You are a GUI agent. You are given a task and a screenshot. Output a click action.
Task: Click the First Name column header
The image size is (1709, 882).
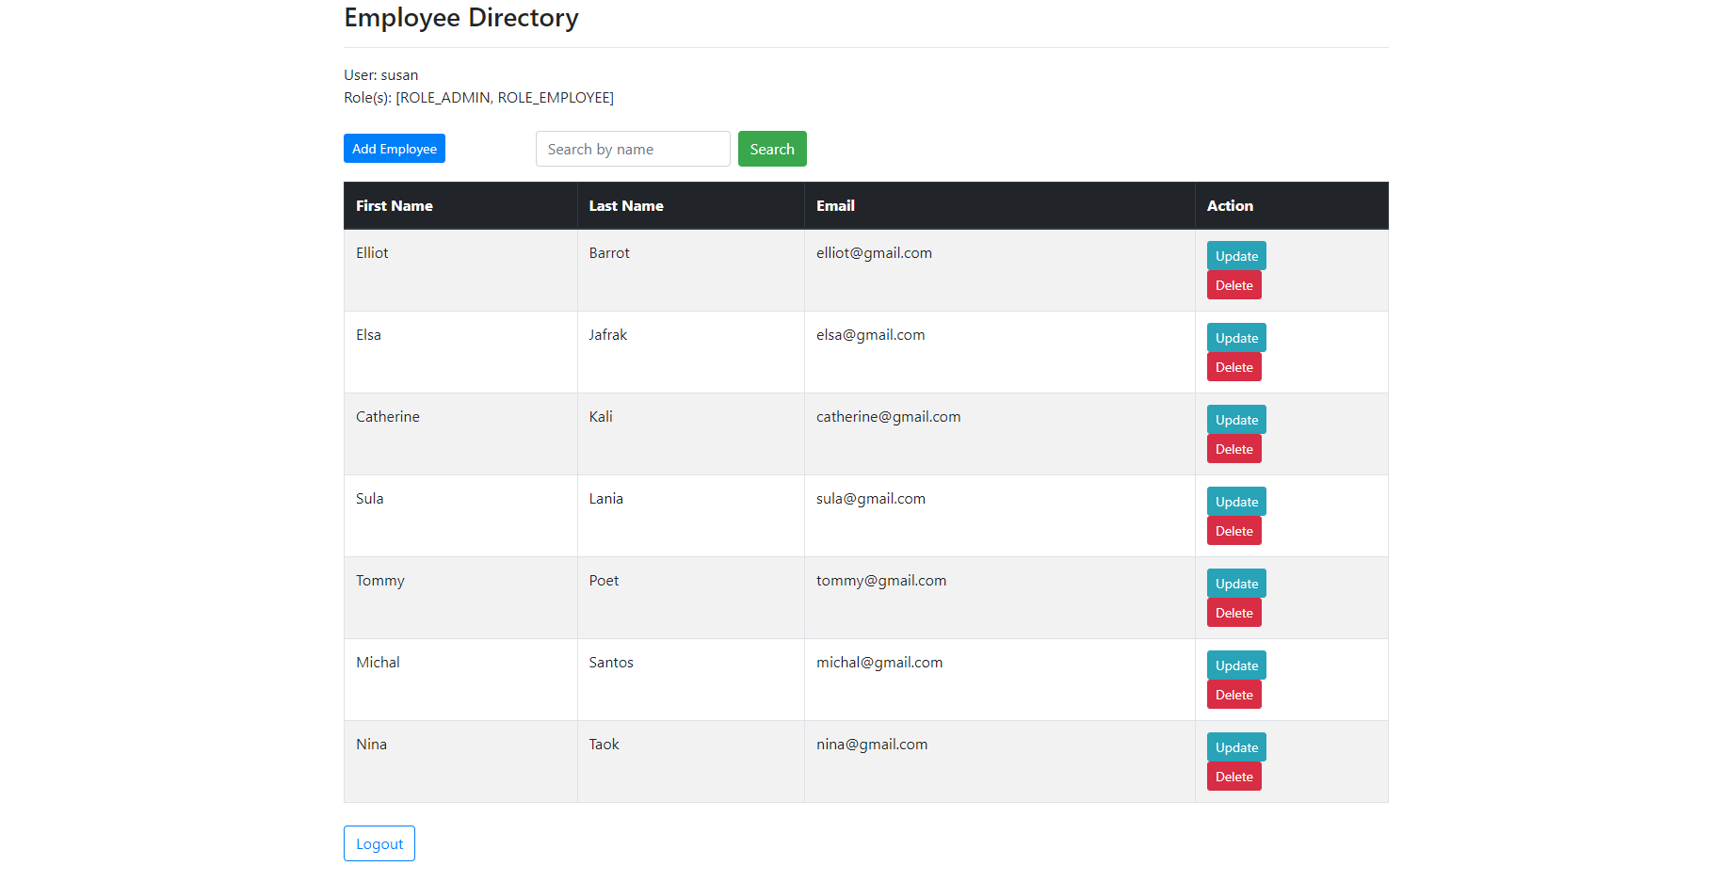point(394,205)
